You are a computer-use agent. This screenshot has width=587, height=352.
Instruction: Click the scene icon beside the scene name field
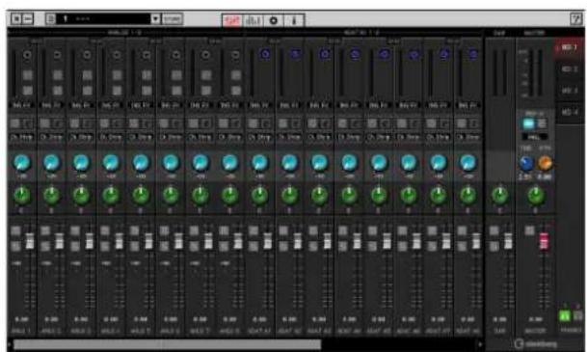pyautogui.click(x=51, y=18)
